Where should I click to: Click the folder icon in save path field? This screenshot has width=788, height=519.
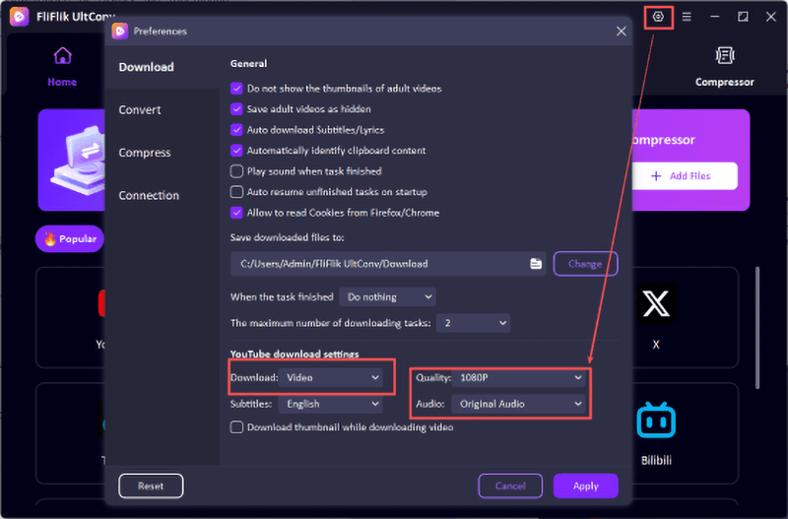[536, 264]
